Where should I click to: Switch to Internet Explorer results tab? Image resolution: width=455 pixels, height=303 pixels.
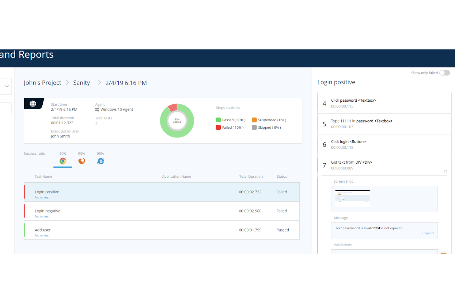coord(100,161)
